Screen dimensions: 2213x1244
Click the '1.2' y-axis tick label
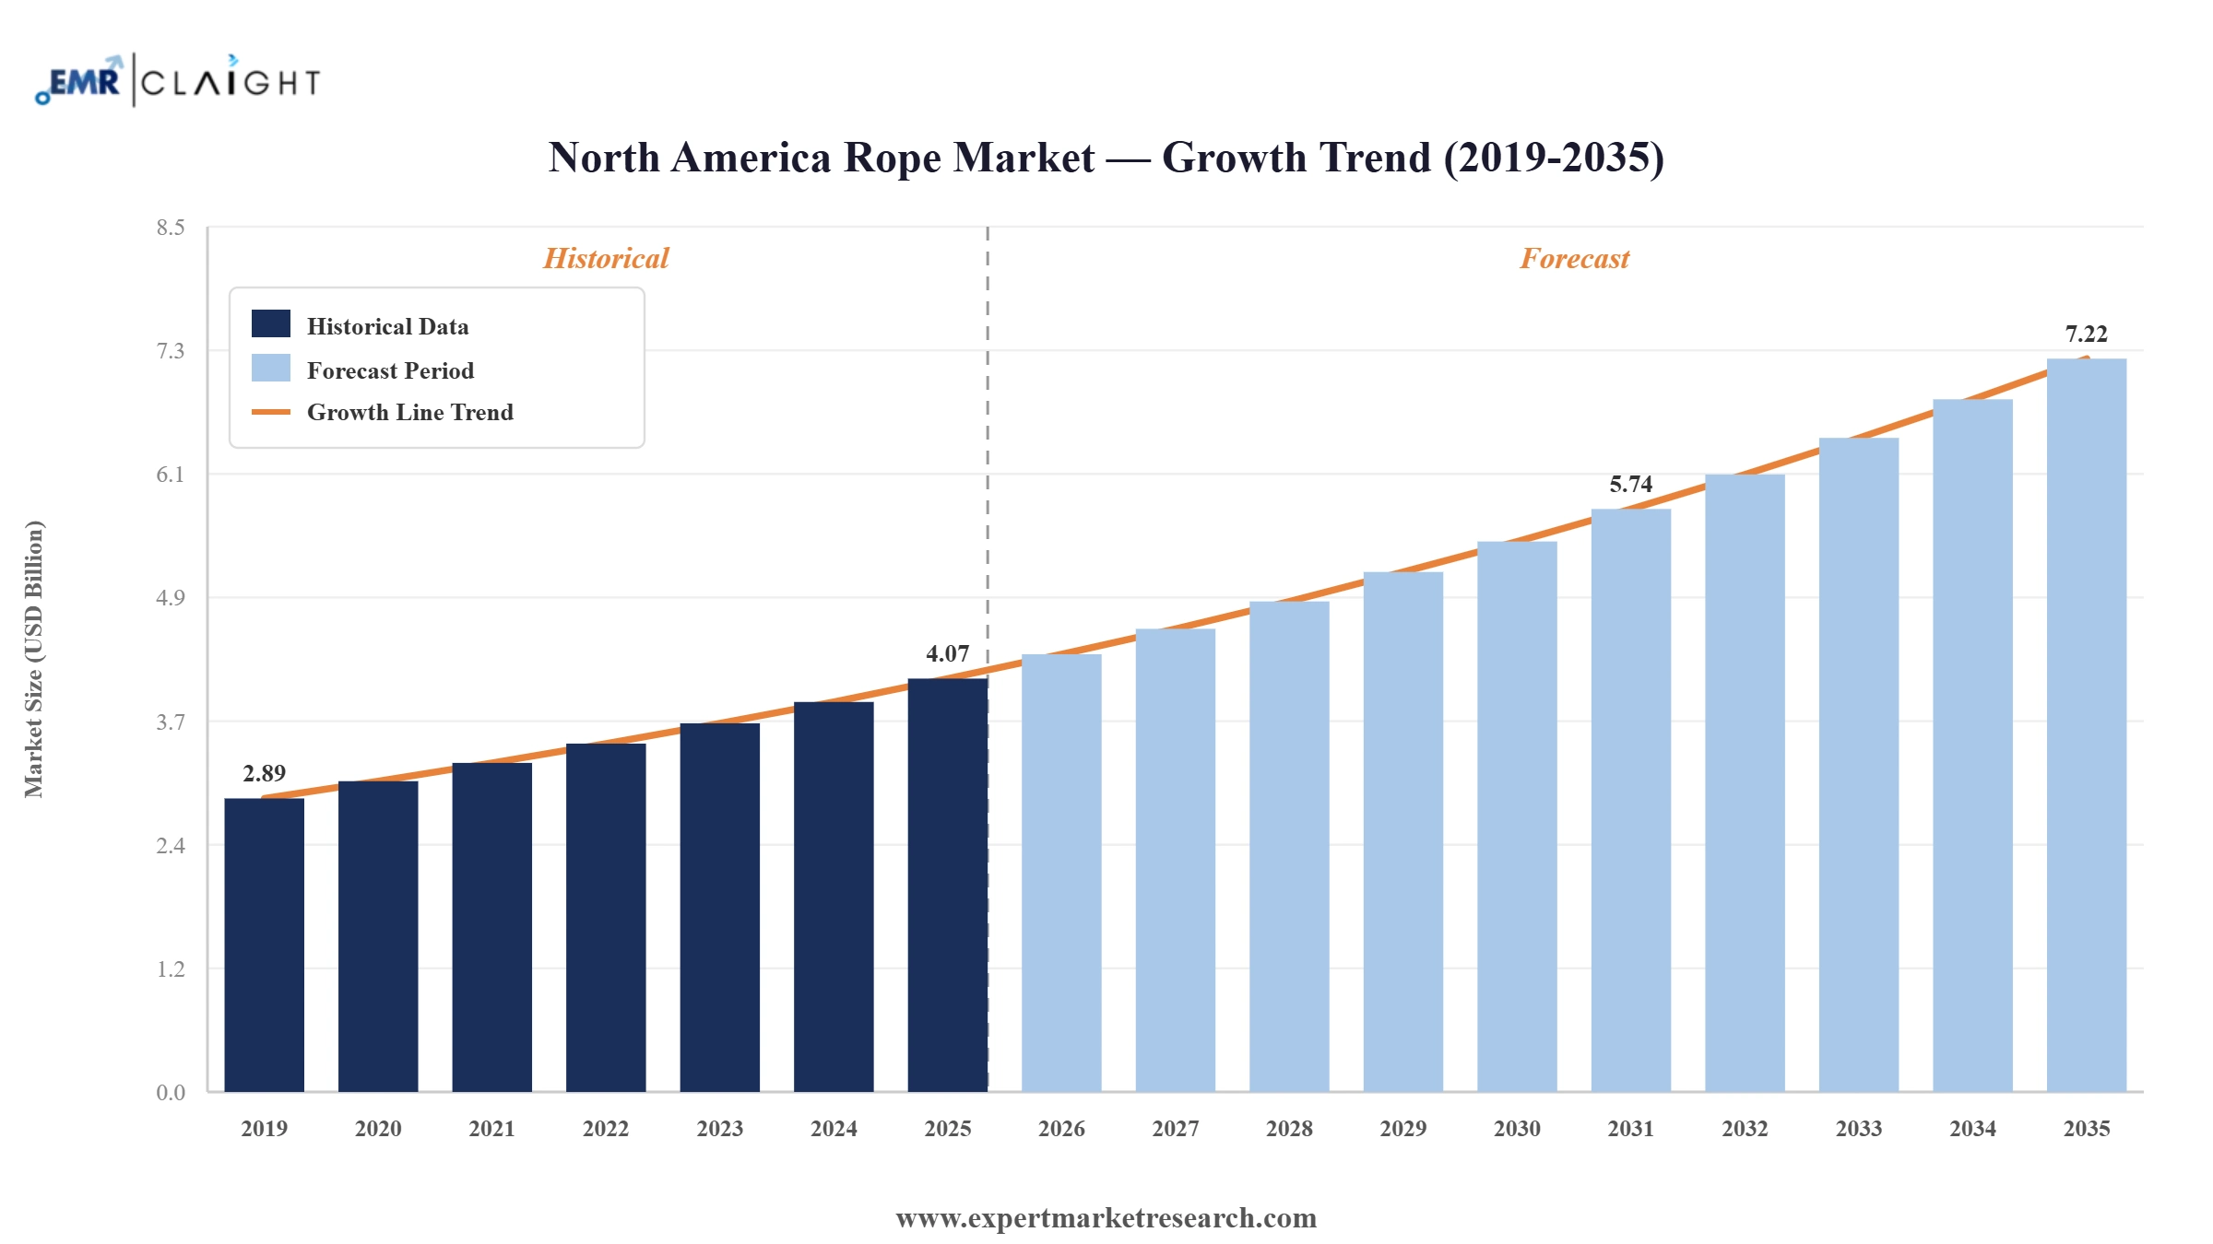(171, 969)
